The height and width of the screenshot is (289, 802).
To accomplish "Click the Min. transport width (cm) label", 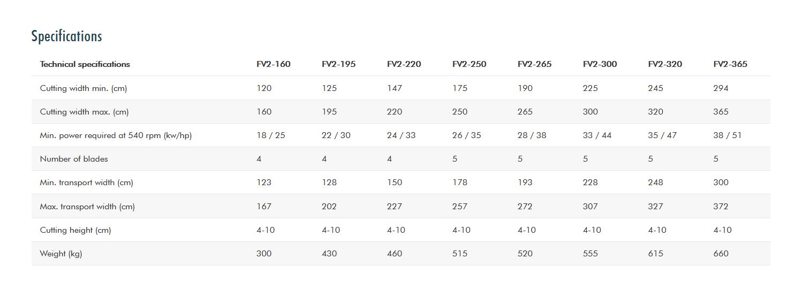I will click(x=86, y=182).
